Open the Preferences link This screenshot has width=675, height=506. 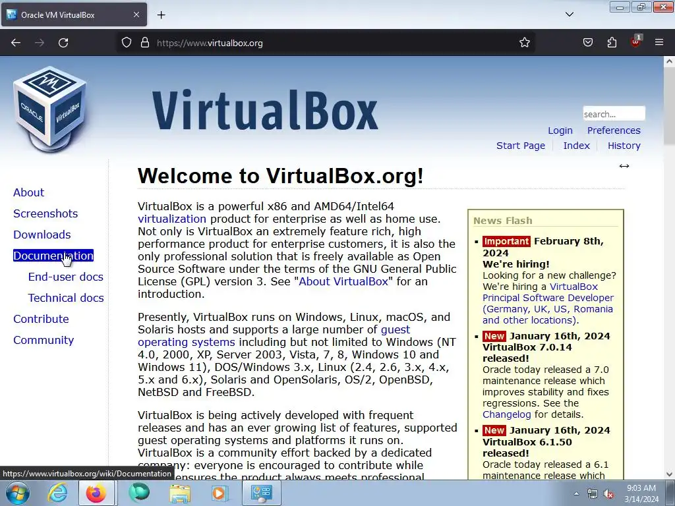coord(614,130)
